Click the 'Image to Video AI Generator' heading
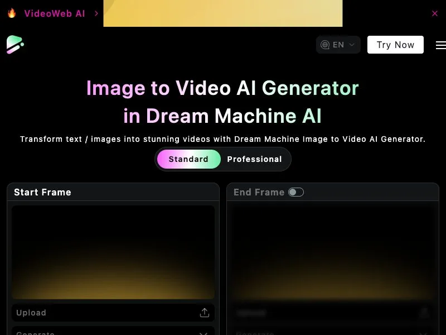446x335 pixels. point(222,88)
